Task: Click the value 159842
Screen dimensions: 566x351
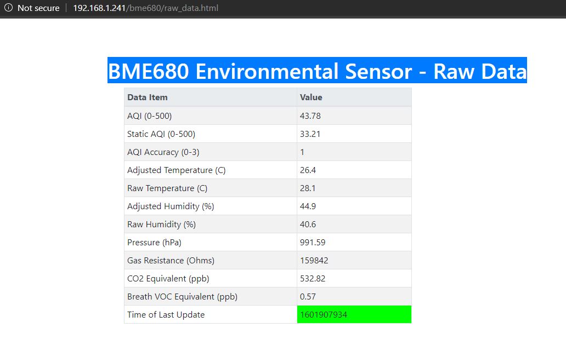Action: pyautogui.click(x=314, y=260)
